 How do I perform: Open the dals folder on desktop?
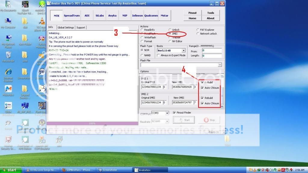pyautogui.click(x=25, y=23)
